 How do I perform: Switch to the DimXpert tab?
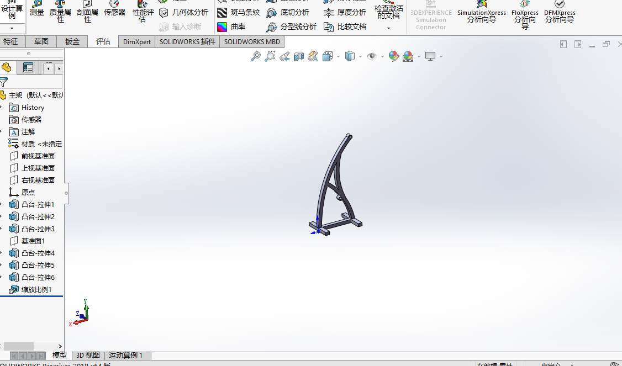(x=137, y=41)
